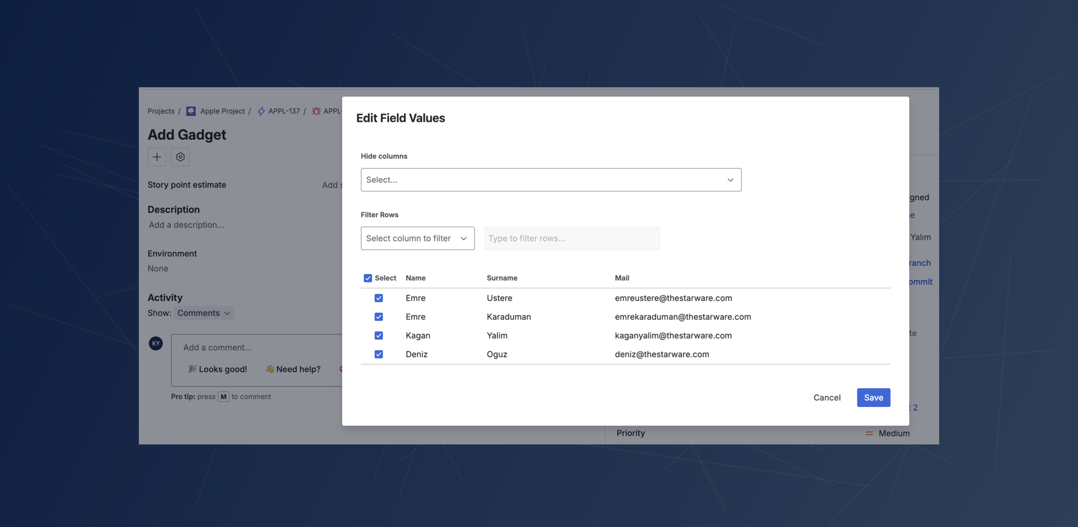Open the Projects breadcrumb link

click(x=161, y=111)
